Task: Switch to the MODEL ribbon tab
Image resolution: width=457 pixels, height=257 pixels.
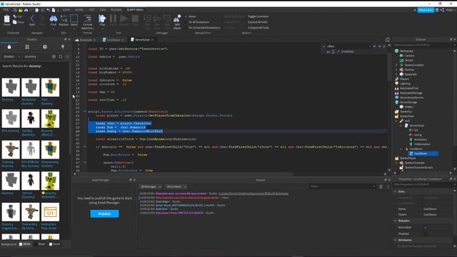Action: pyautogui.click(x=79, y=10)
